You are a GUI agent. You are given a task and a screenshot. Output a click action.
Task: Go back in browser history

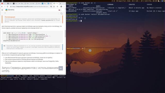point(2,6)
